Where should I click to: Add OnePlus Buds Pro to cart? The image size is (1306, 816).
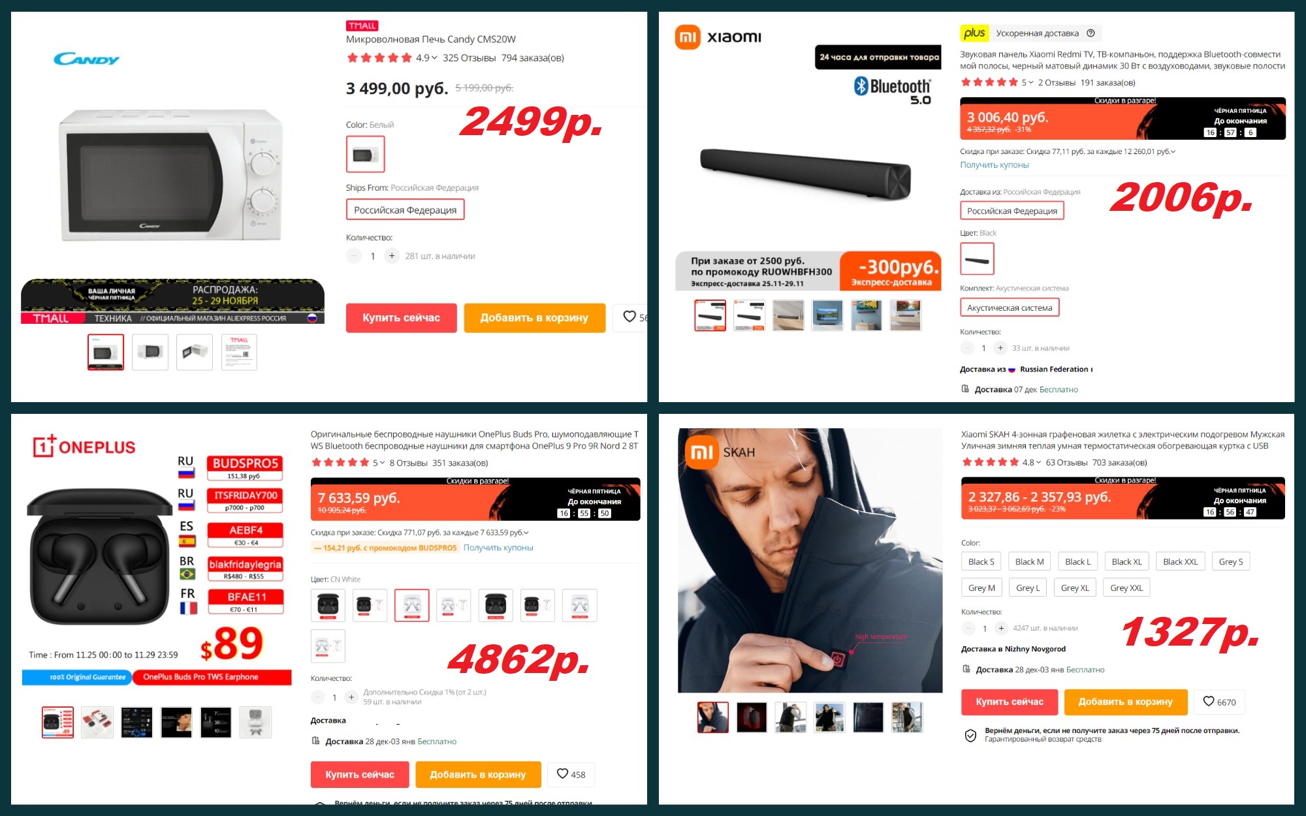477,774
